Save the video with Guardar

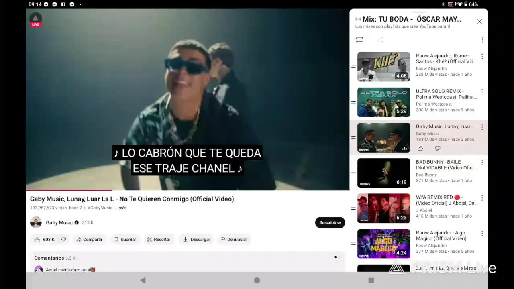[125, 239]
